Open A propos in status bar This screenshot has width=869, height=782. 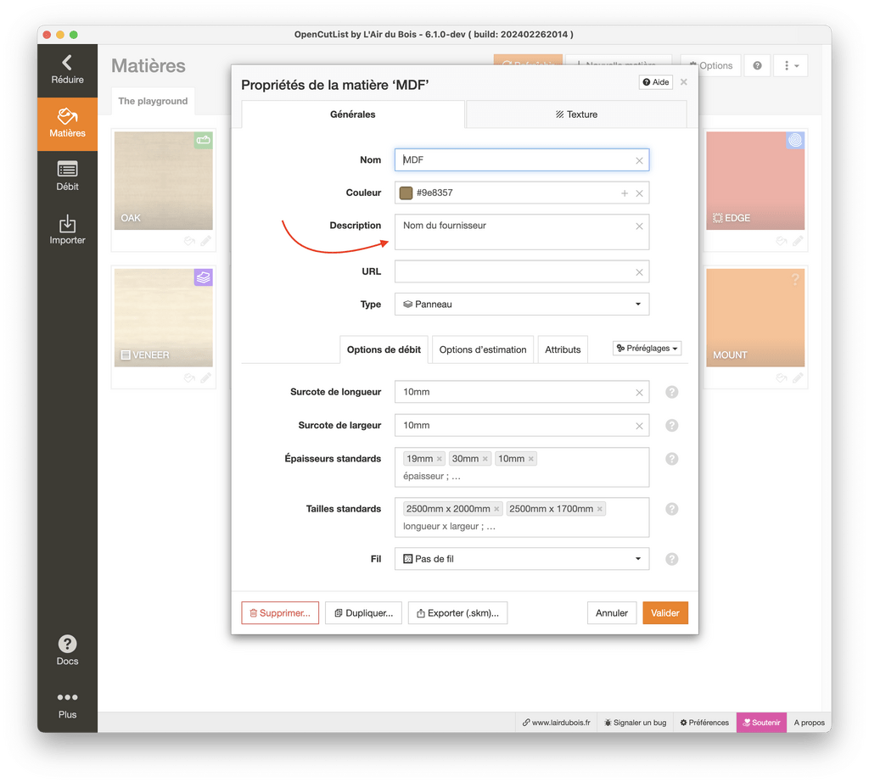809,723
